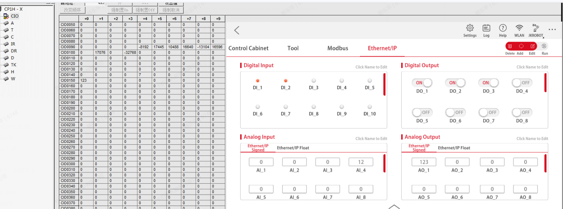Click the 强制取消 button
This screenshot has width=563, height=209.
coord(171,10)
